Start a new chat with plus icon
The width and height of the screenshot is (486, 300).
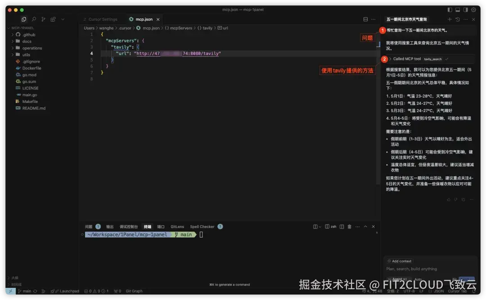(450, 19)
